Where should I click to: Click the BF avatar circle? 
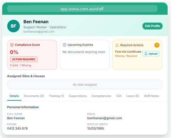point(14,26)
